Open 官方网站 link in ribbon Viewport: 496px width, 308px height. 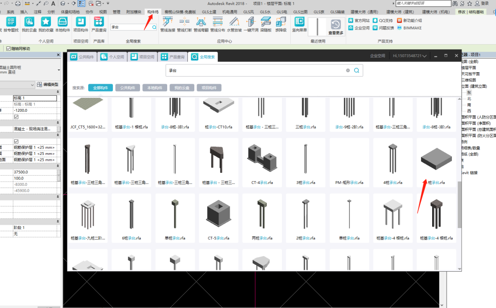359,20
